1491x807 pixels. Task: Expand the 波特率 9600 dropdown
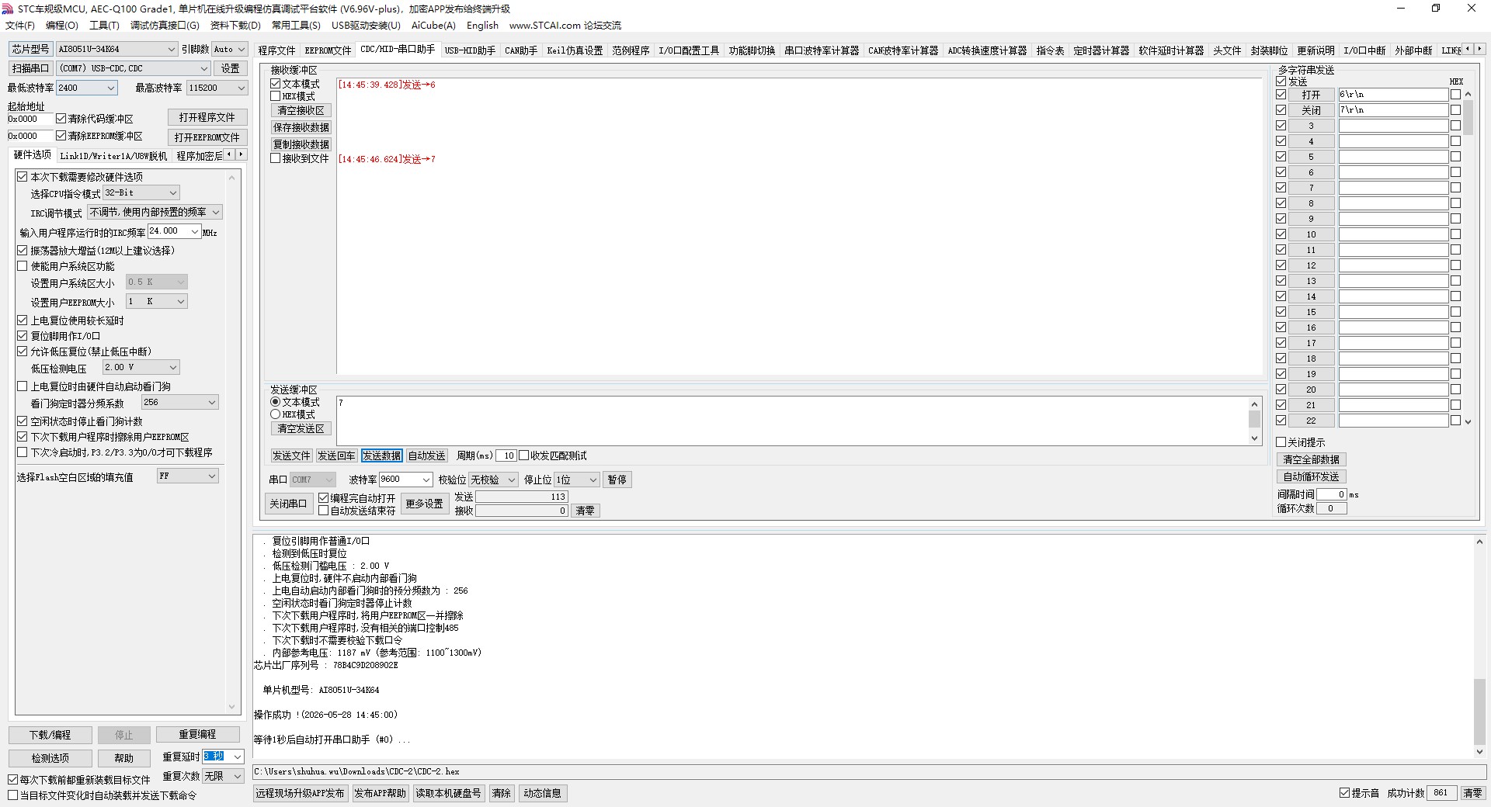(405, 480)
